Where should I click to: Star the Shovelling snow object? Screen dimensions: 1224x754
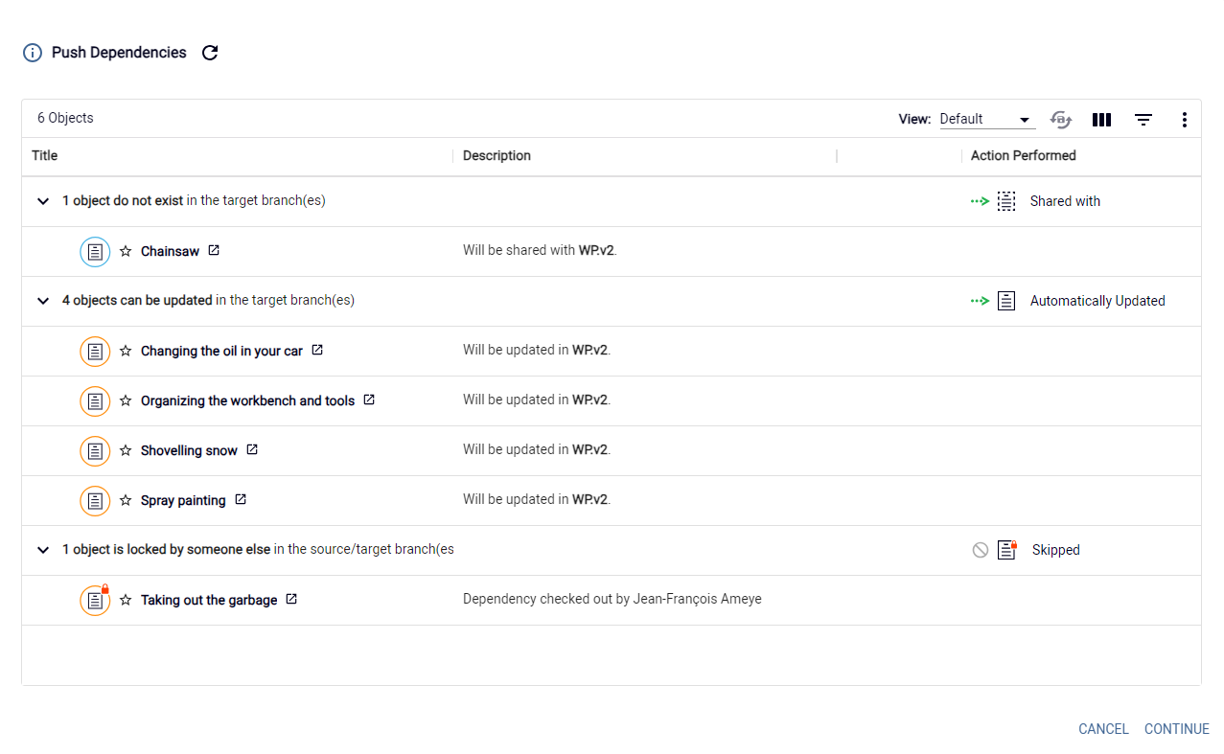click(x=126, y=450)
